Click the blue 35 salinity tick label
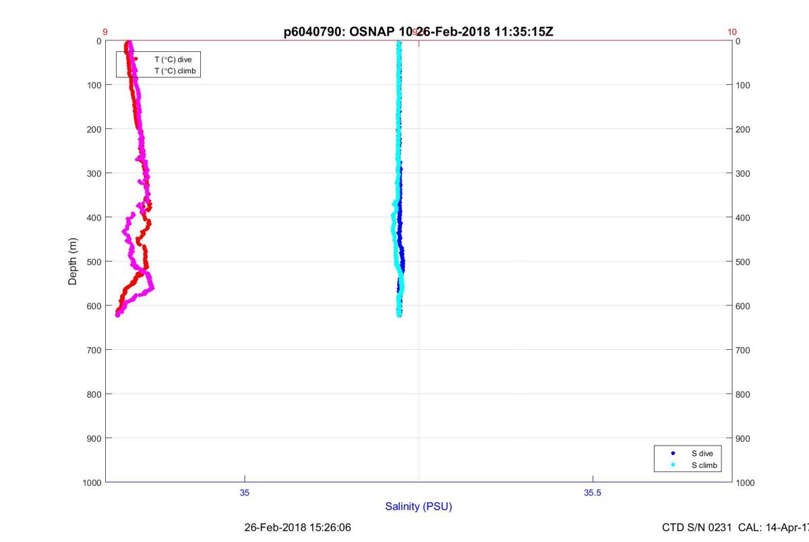Viewport: 809px width, 542px height. click(x=245, y=493)
